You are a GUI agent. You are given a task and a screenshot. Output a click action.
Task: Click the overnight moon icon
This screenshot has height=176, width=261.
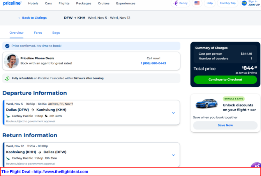tap(46, 116)
